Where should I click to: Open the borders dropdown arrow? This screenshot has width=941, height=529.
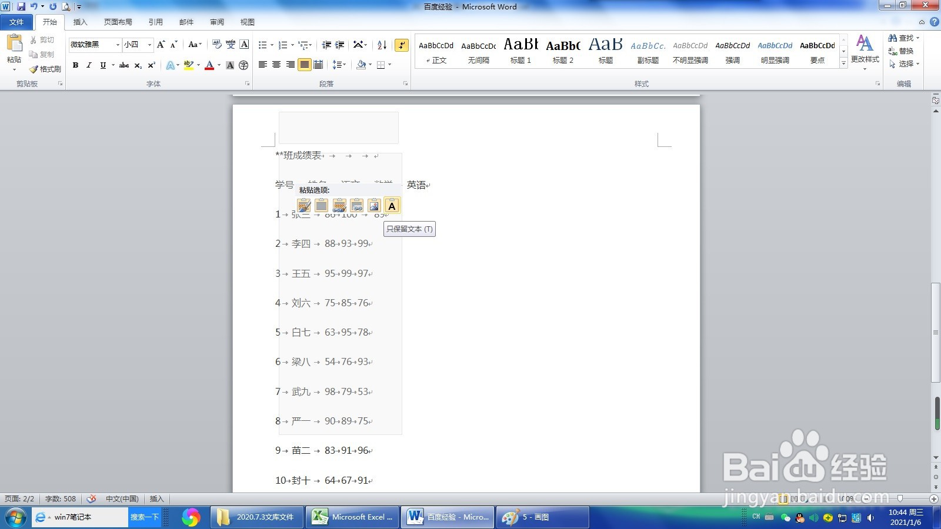389,65
